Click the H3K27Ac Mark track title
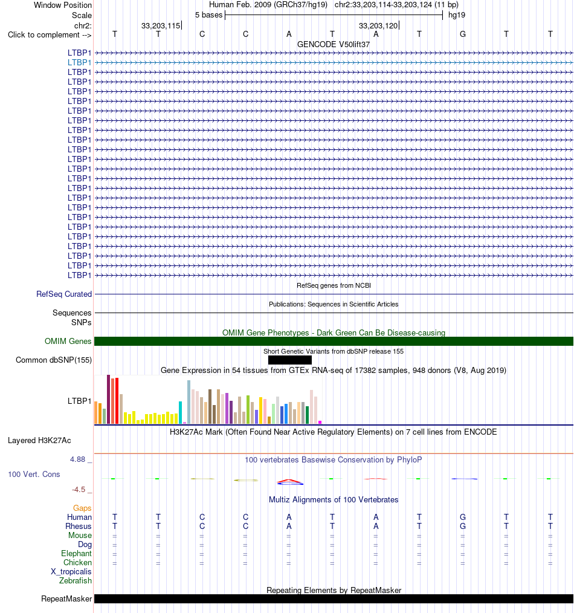Screen dimensions: 574x613 (334, 432)
